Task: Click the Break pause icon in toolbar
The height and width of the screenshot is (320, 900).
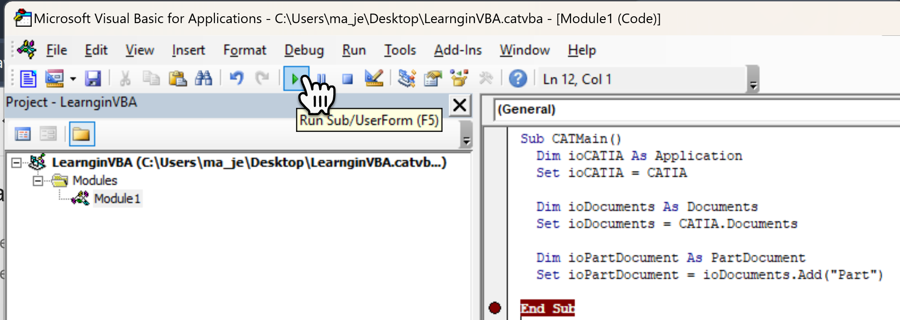Action: [x=321, y=79]
